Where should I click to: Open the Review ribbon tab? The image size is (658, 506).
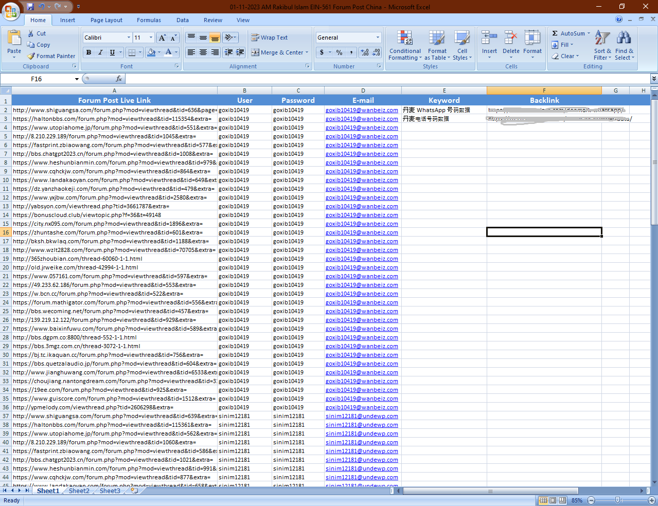tap(213, 20)
